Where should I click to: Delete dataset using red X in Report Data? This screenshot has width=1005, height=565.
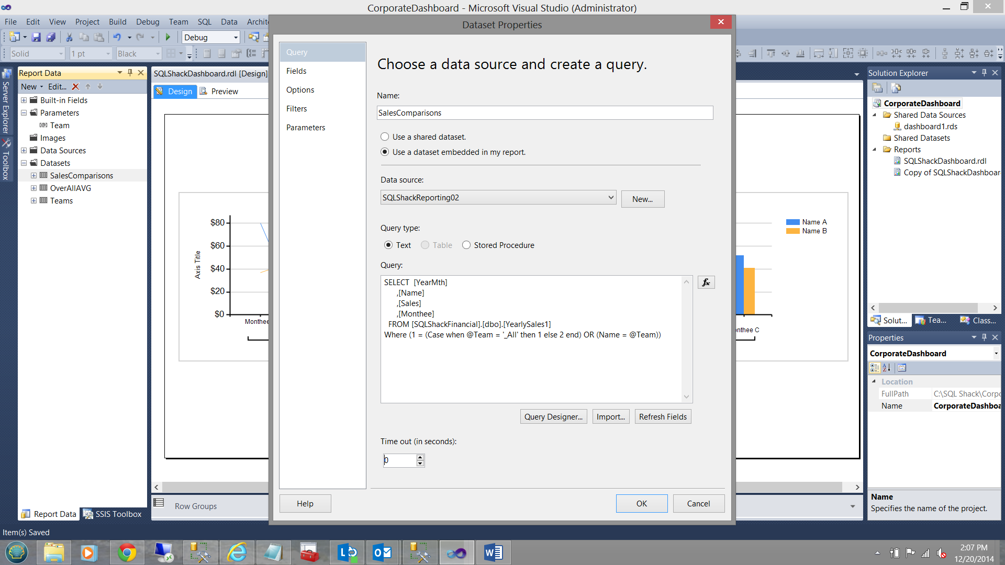(x=75, y=87)
